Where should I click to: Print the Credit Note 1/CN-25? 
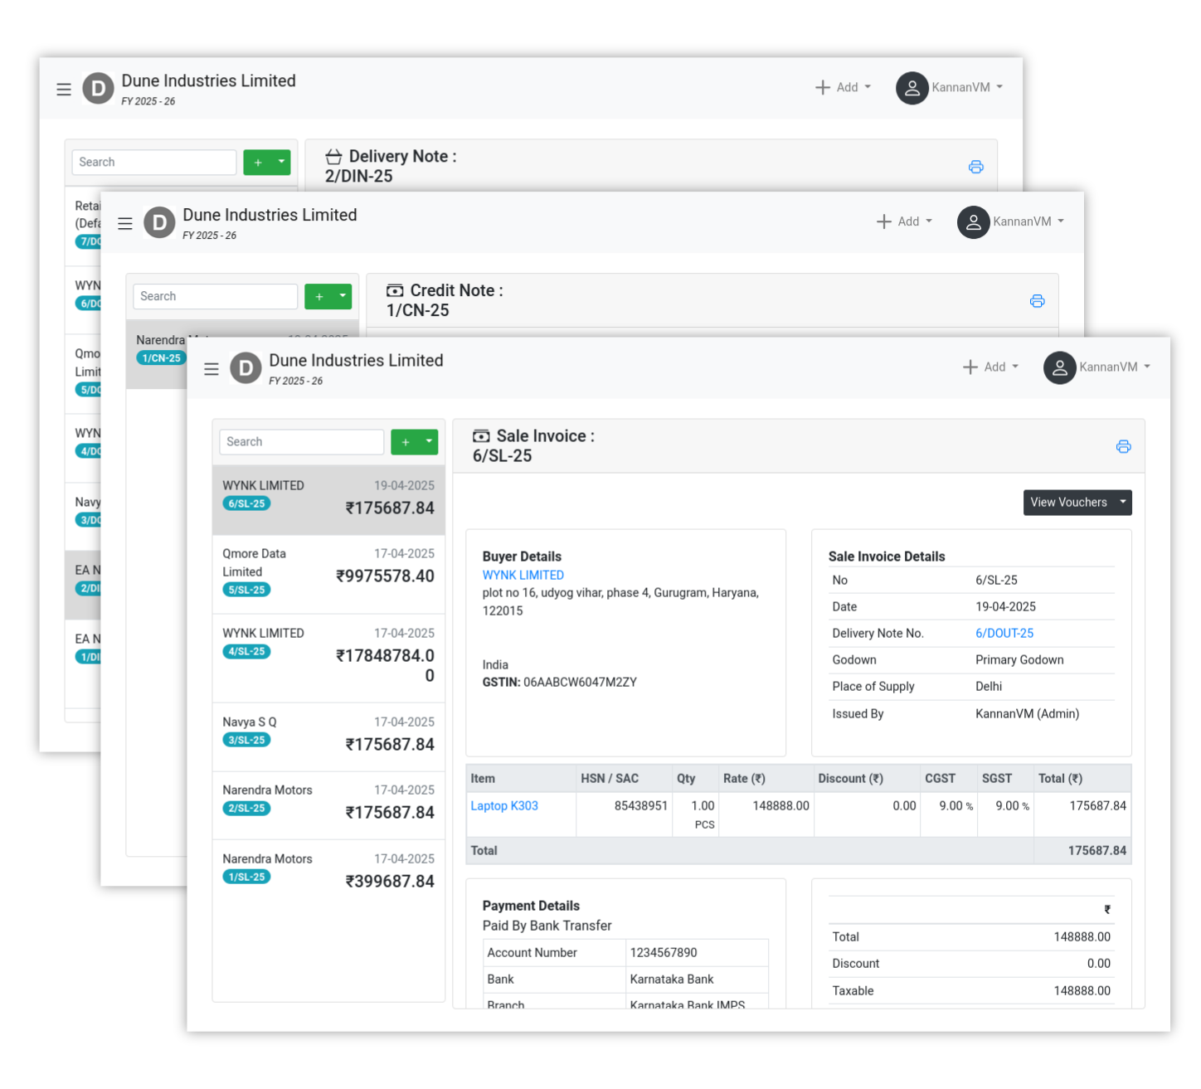pyautogui.click(x=1038, y=301)
